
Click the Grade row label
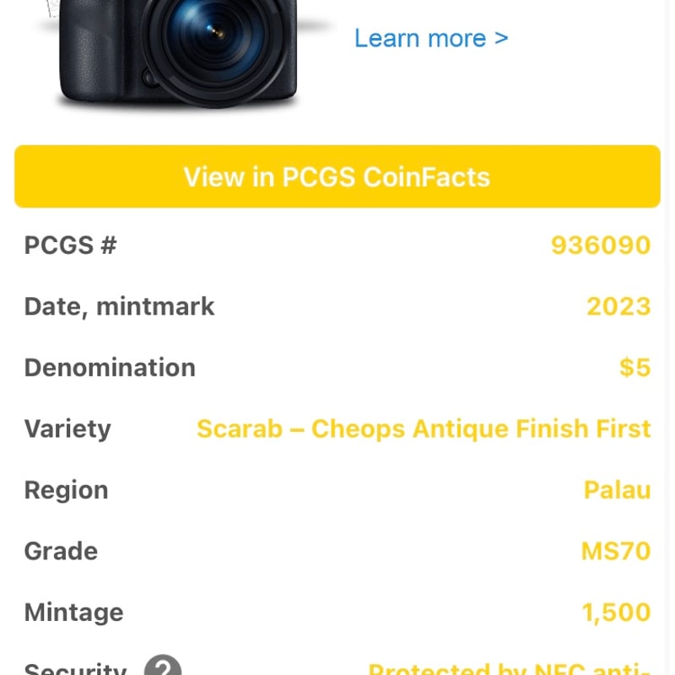click(60, 550)
